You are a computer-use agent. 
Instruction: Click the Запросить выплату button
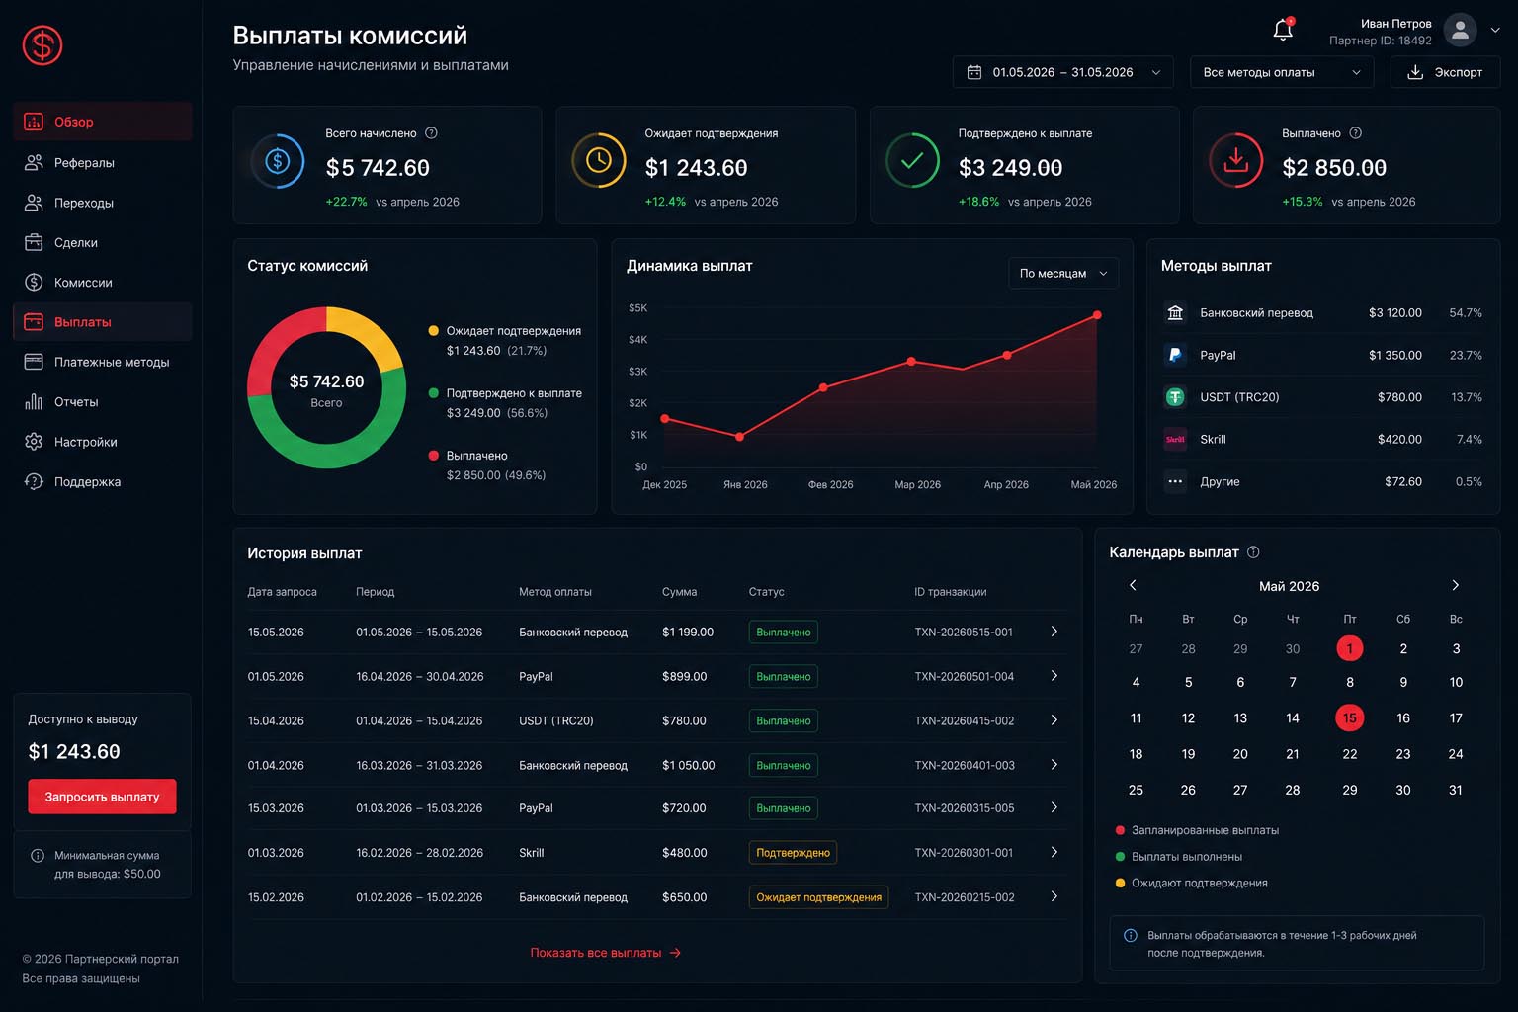pos(102,797)
